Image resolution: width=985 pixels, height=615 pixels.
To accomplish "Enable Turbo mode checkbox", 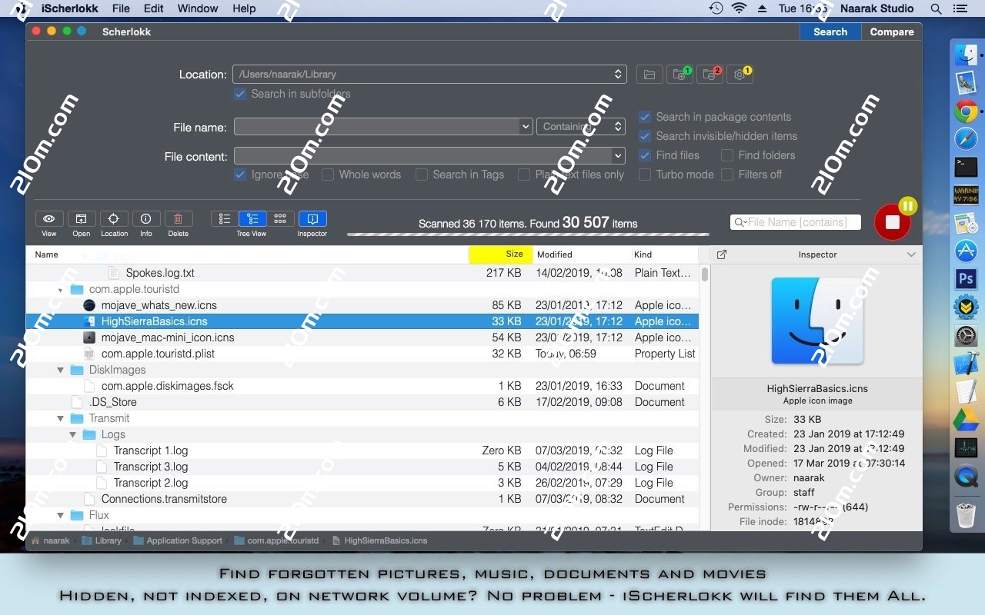I will point(645,175).
